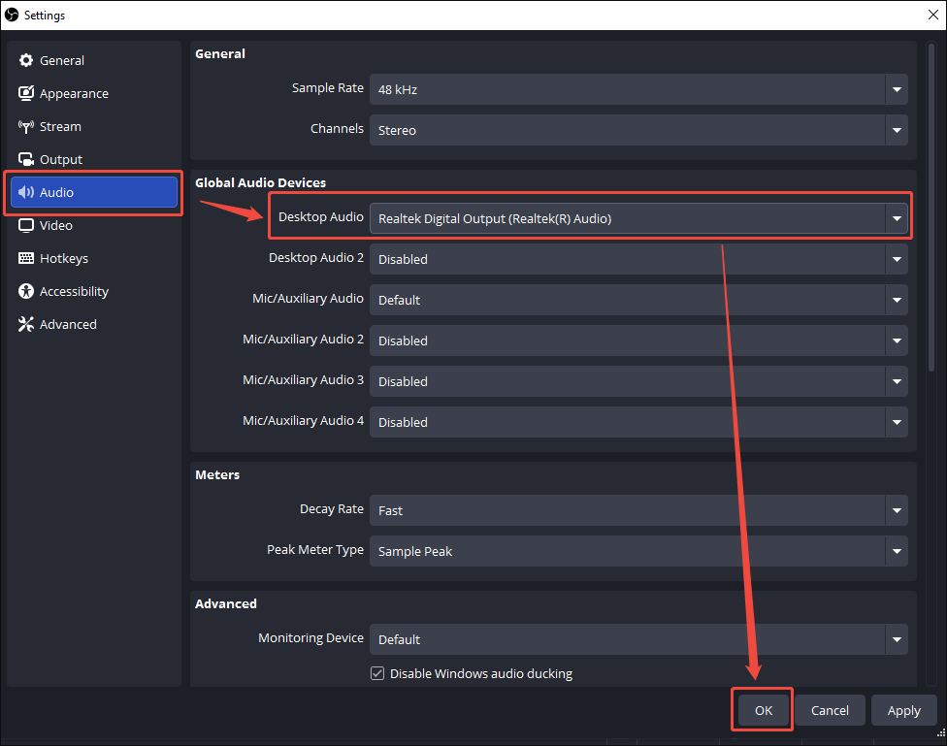Image resolution: width=947 pixels, height=746 pixels.
Task: Click the Cancel button
Action: [x=831, y=709]
